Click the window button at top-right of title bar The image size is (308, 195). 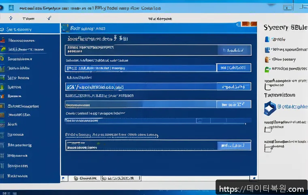coord(288,8)
